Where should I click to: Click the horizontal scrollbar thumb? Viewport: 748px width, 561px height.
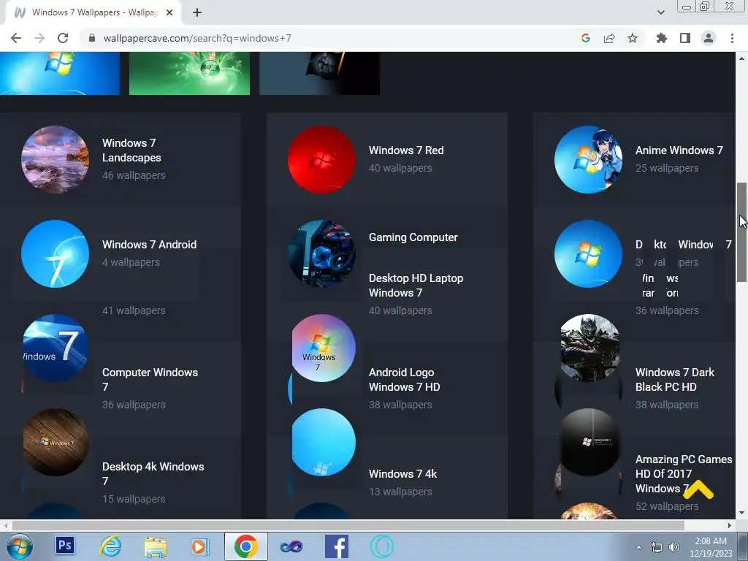click(x=348, y=525)
